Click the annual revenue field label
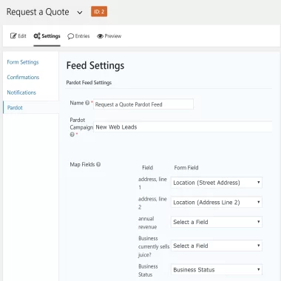281x281 pixels. (147, 223)
